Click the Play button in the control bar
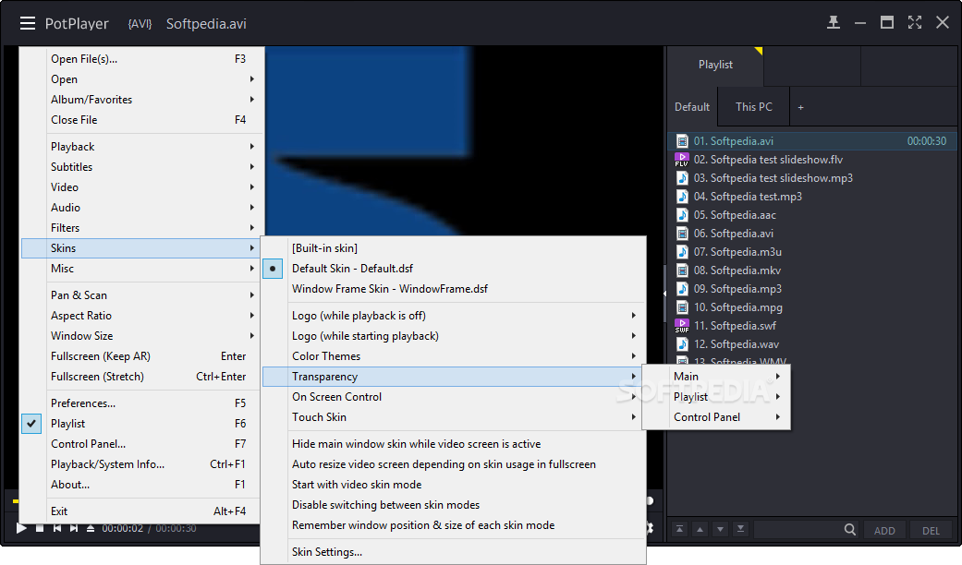The image size is (962, 565). (21, 528)
